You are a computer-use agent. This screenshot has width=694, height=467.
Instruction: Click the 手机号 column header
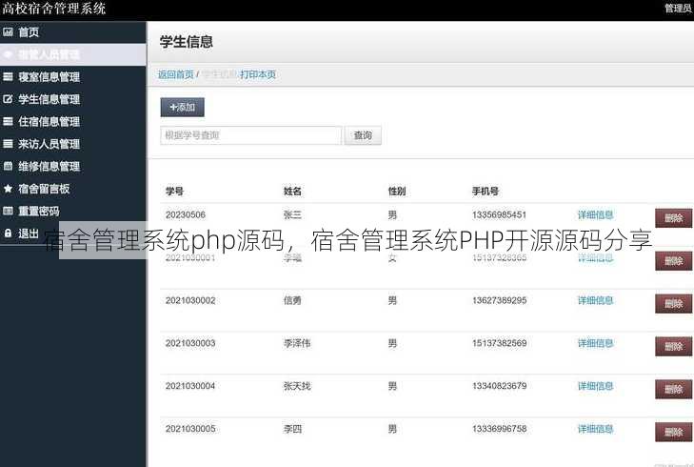[x=486, y=191]
